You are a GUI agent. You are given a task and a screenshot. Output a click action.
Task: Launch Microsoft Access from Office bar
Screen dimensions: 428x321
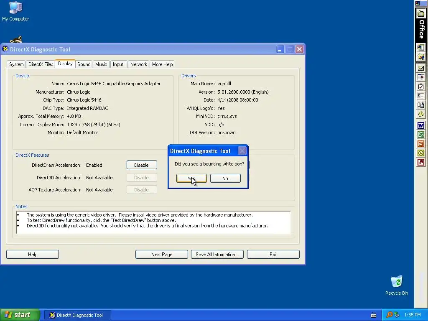[421, 163]
